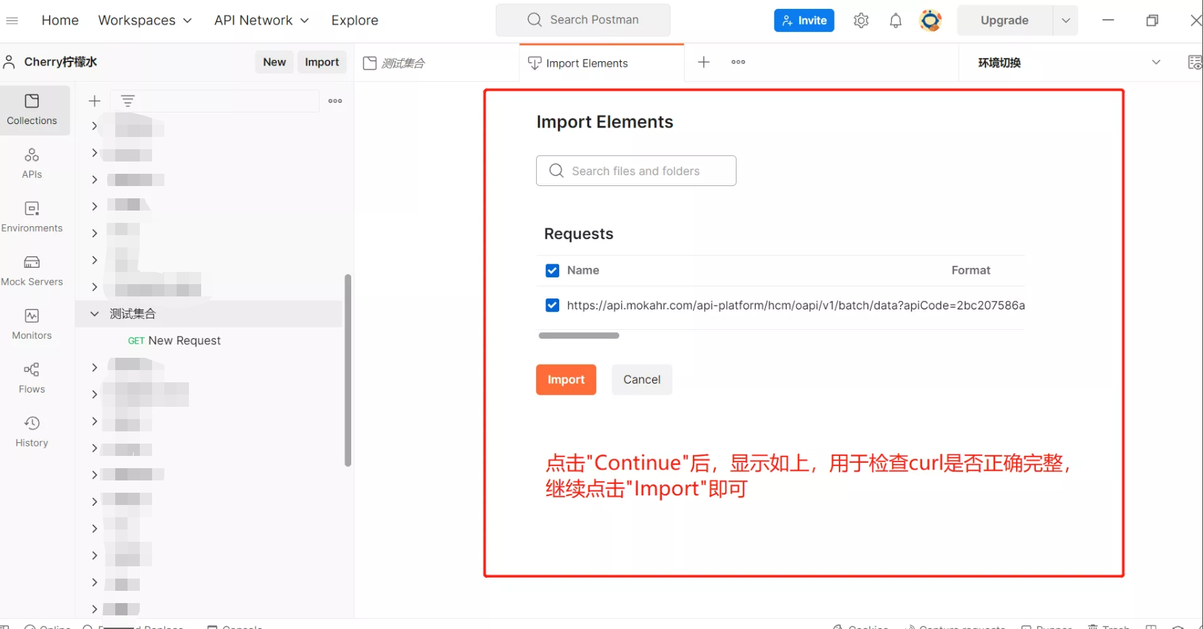The height and width of the screenshot is (629, 1203).
Task: Open the Flows sidebar section
Action: [x=32, y=379]
